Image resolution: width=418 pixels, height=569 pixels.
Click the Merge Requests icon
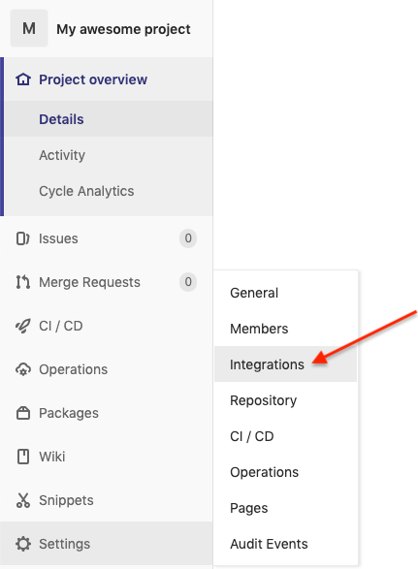click(23, 282)
